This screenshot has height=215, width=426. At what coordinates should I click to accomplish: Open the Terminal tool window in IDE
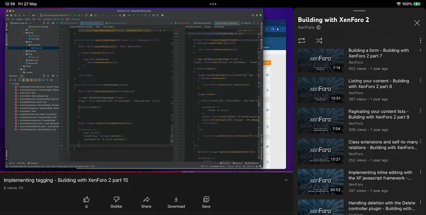pos(225,163)
